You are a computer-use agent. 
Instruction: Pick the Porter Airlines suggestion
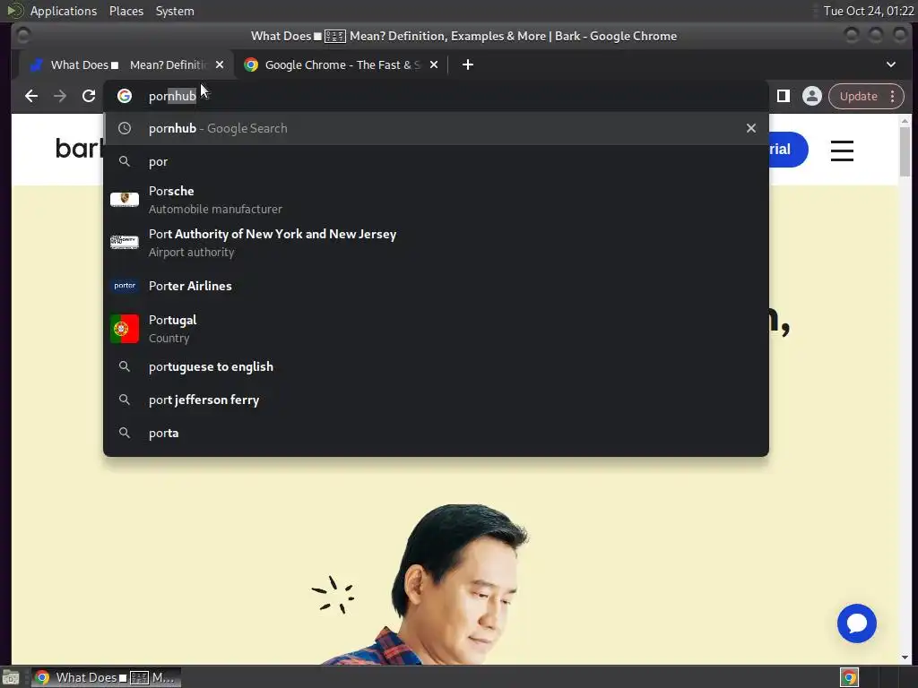436,286
